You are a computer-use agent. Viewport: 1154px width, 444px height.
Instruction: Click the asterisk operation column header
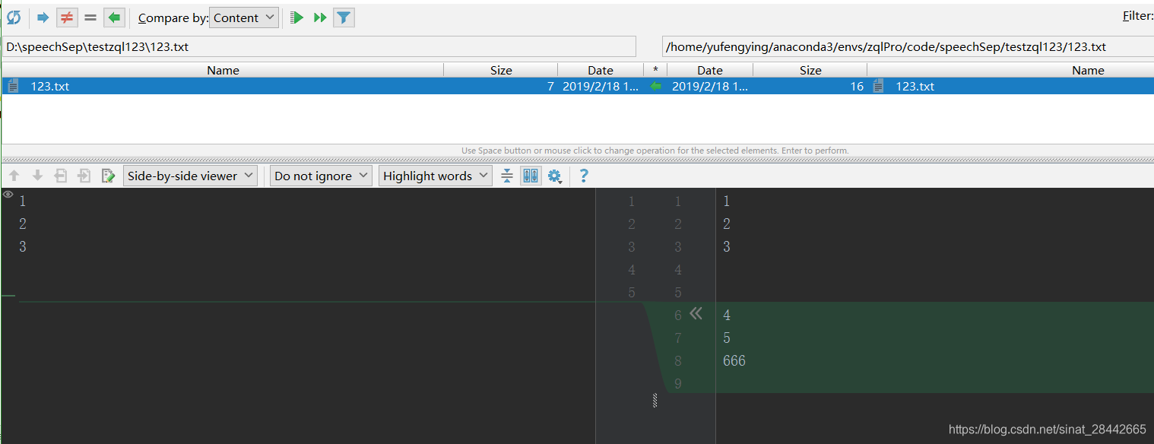tap(655, 70)
